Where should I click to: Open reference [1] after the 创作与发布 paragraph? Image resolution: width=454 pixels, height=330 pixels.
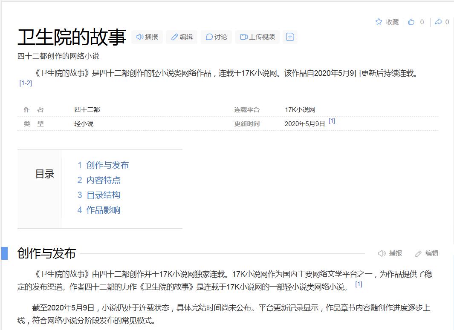click(359, 284)
